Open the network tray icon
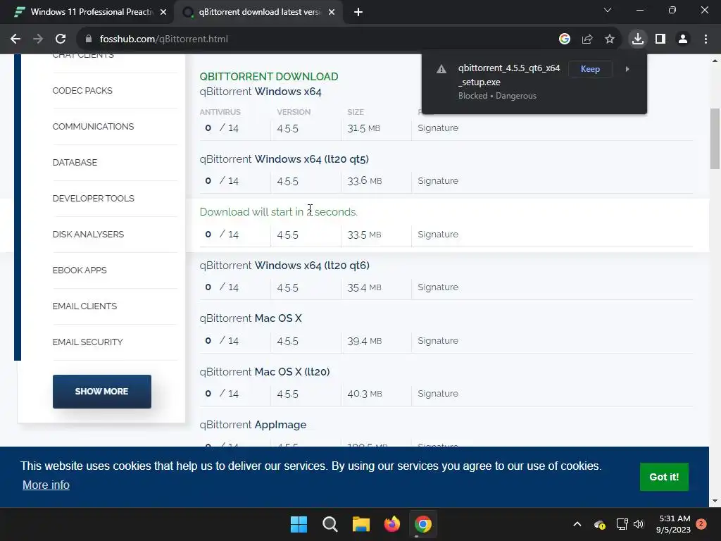Image resolution: width=721 pixels, height=541 pixels. (x=622, y=524)
